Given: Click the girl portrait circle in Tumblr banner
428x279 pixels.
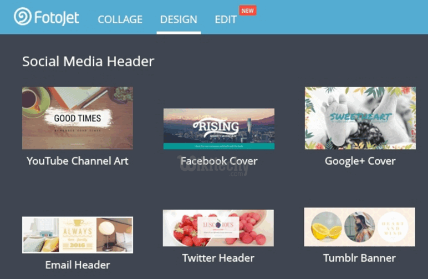Looking at the screenshot, I should [359, 227].
